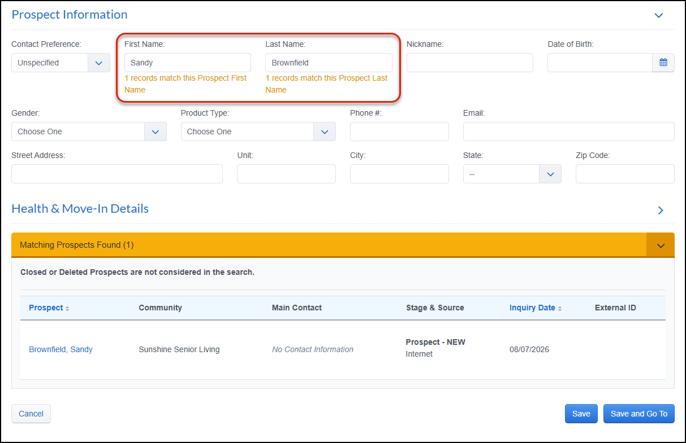Focus the Phone # input field
The image size is (686, 443).
point(399,131)
